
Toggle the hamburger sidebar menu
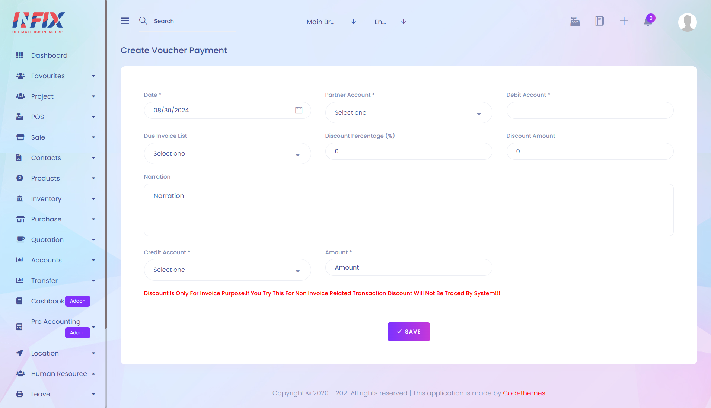[125, 21]
